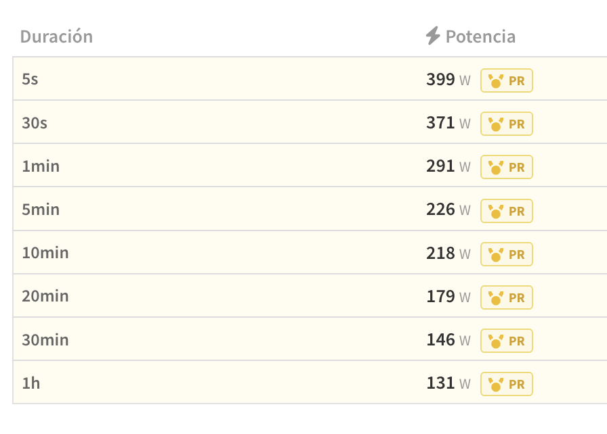The height and width of the screenshot is (434, 607).
Task: Click the Potencia column header text
Action: pyautogui.click(x=480, y=37)
